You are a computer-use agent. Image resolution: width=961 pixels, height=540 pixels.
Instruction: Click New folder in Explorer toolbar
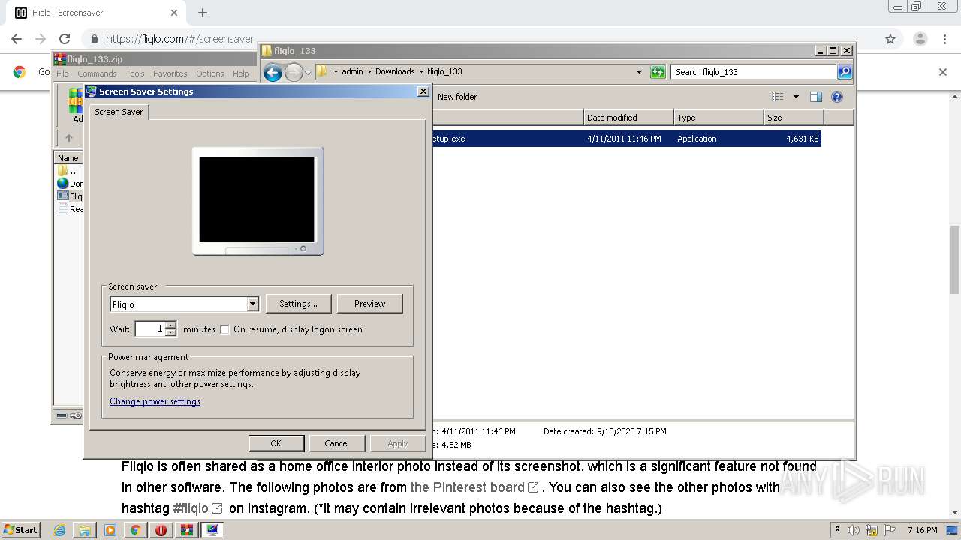point(457,97)
